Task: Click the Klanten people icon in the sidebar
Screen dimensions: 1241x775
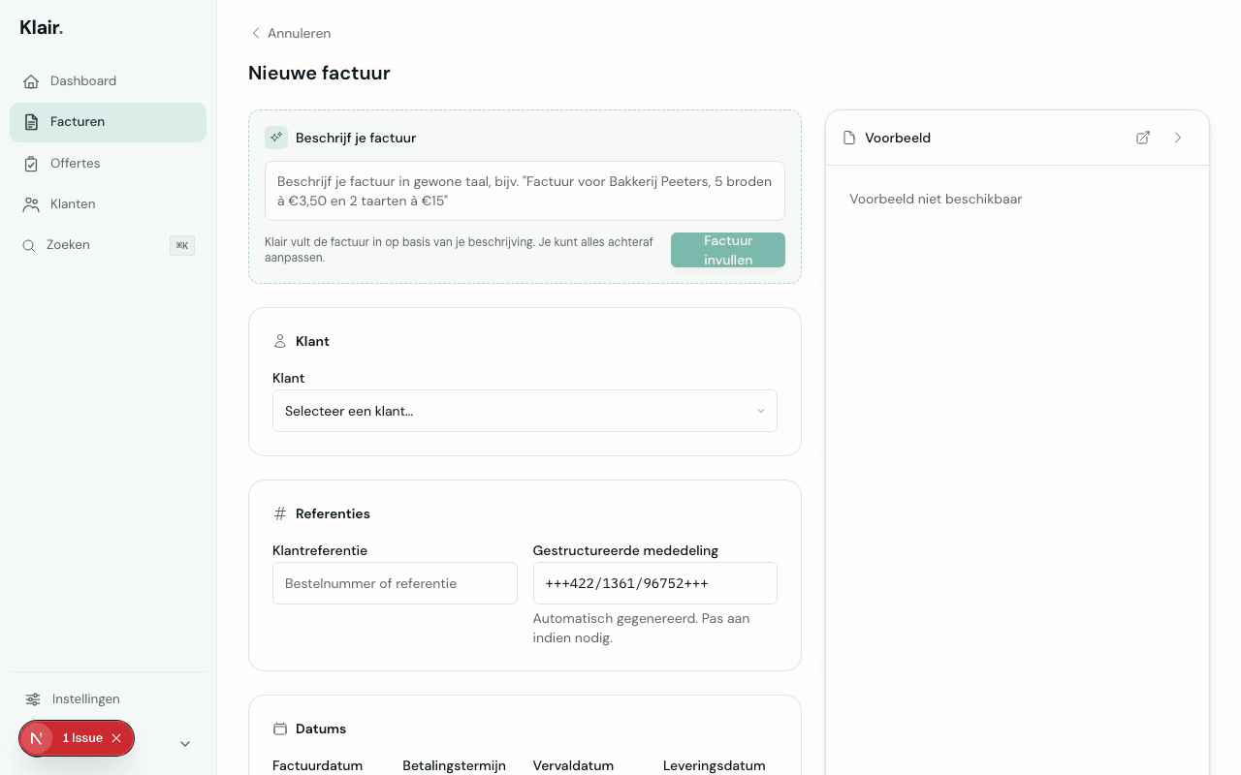Action: [x=30, y=204]
